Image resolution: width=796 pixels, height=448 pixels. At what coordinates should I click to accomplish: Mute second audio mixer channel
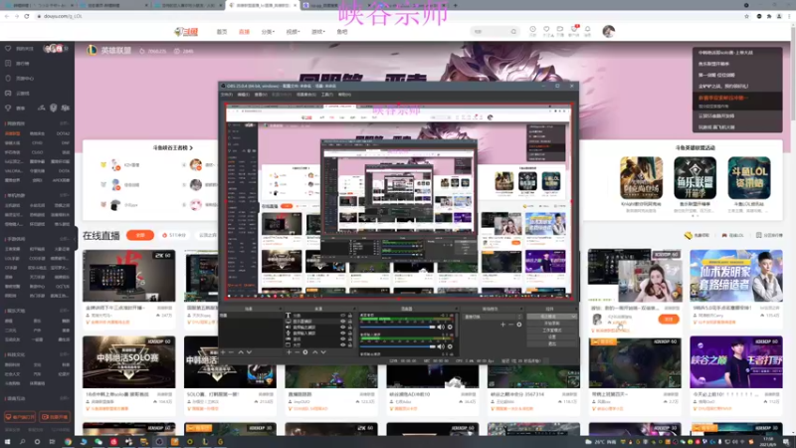click(441, 346)
